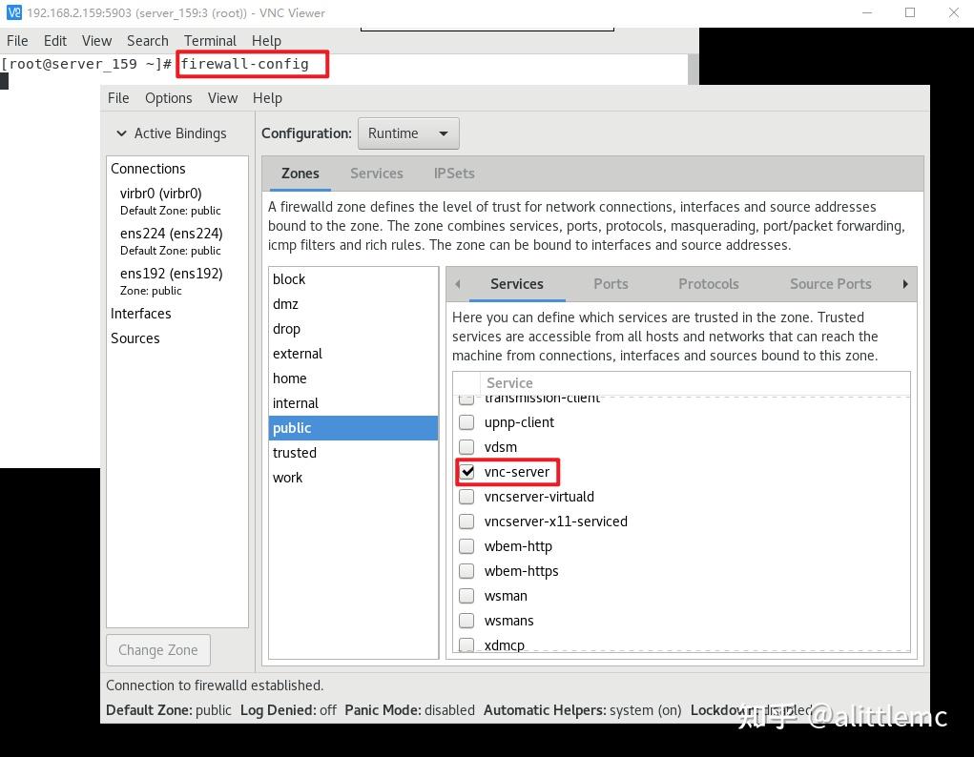Enable the wbem-http service checkbox
The image size is (974, 757).
(x=466, y=546)
